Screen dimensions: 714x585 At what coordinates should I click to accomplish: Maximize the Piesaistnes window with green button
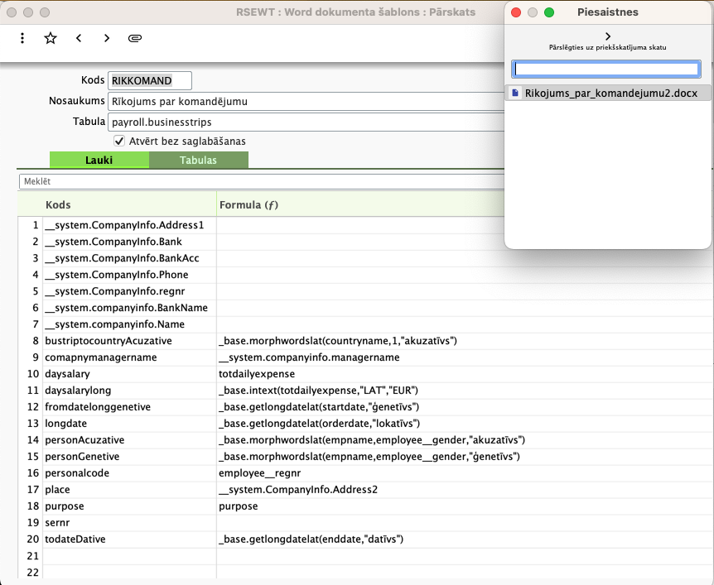[549, 12]
